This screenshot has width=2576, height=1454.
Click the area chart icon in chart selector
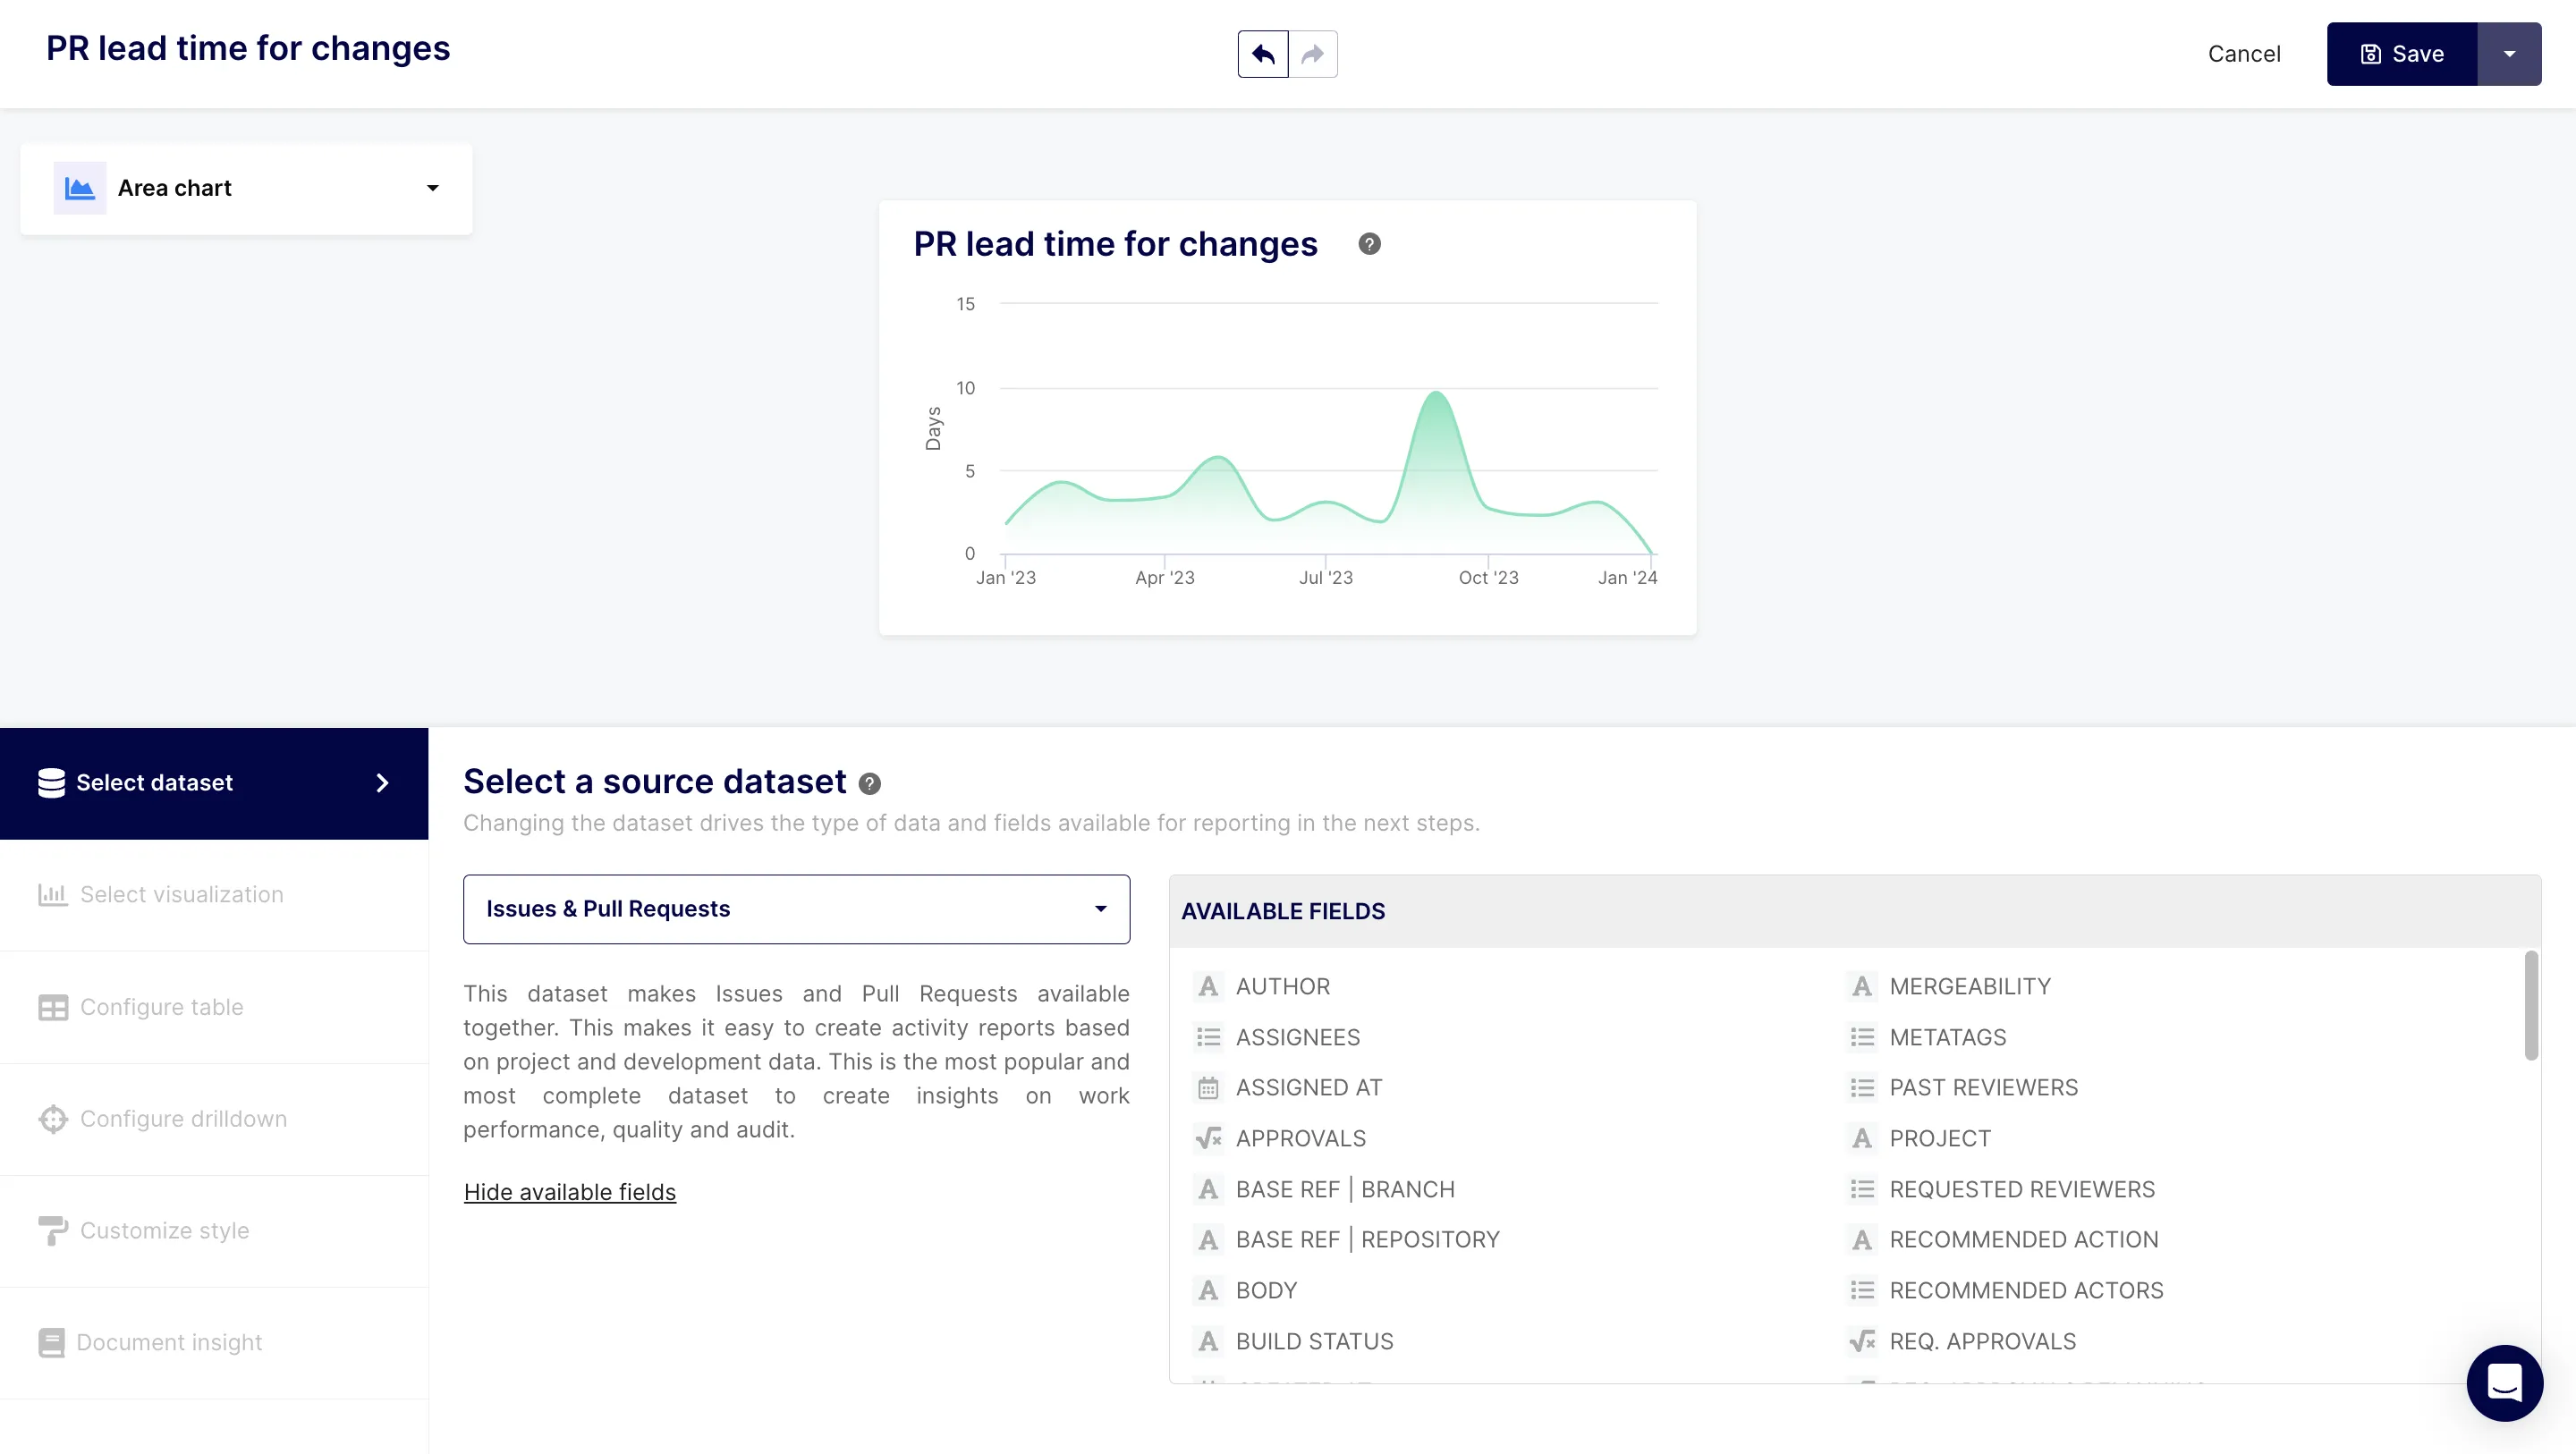(79, 188)
